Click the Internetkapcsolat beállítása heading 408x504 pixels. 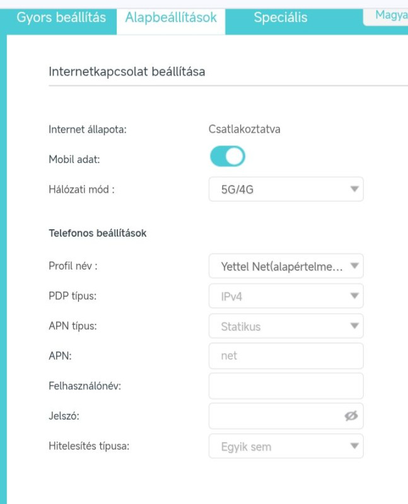pos(127,72)
